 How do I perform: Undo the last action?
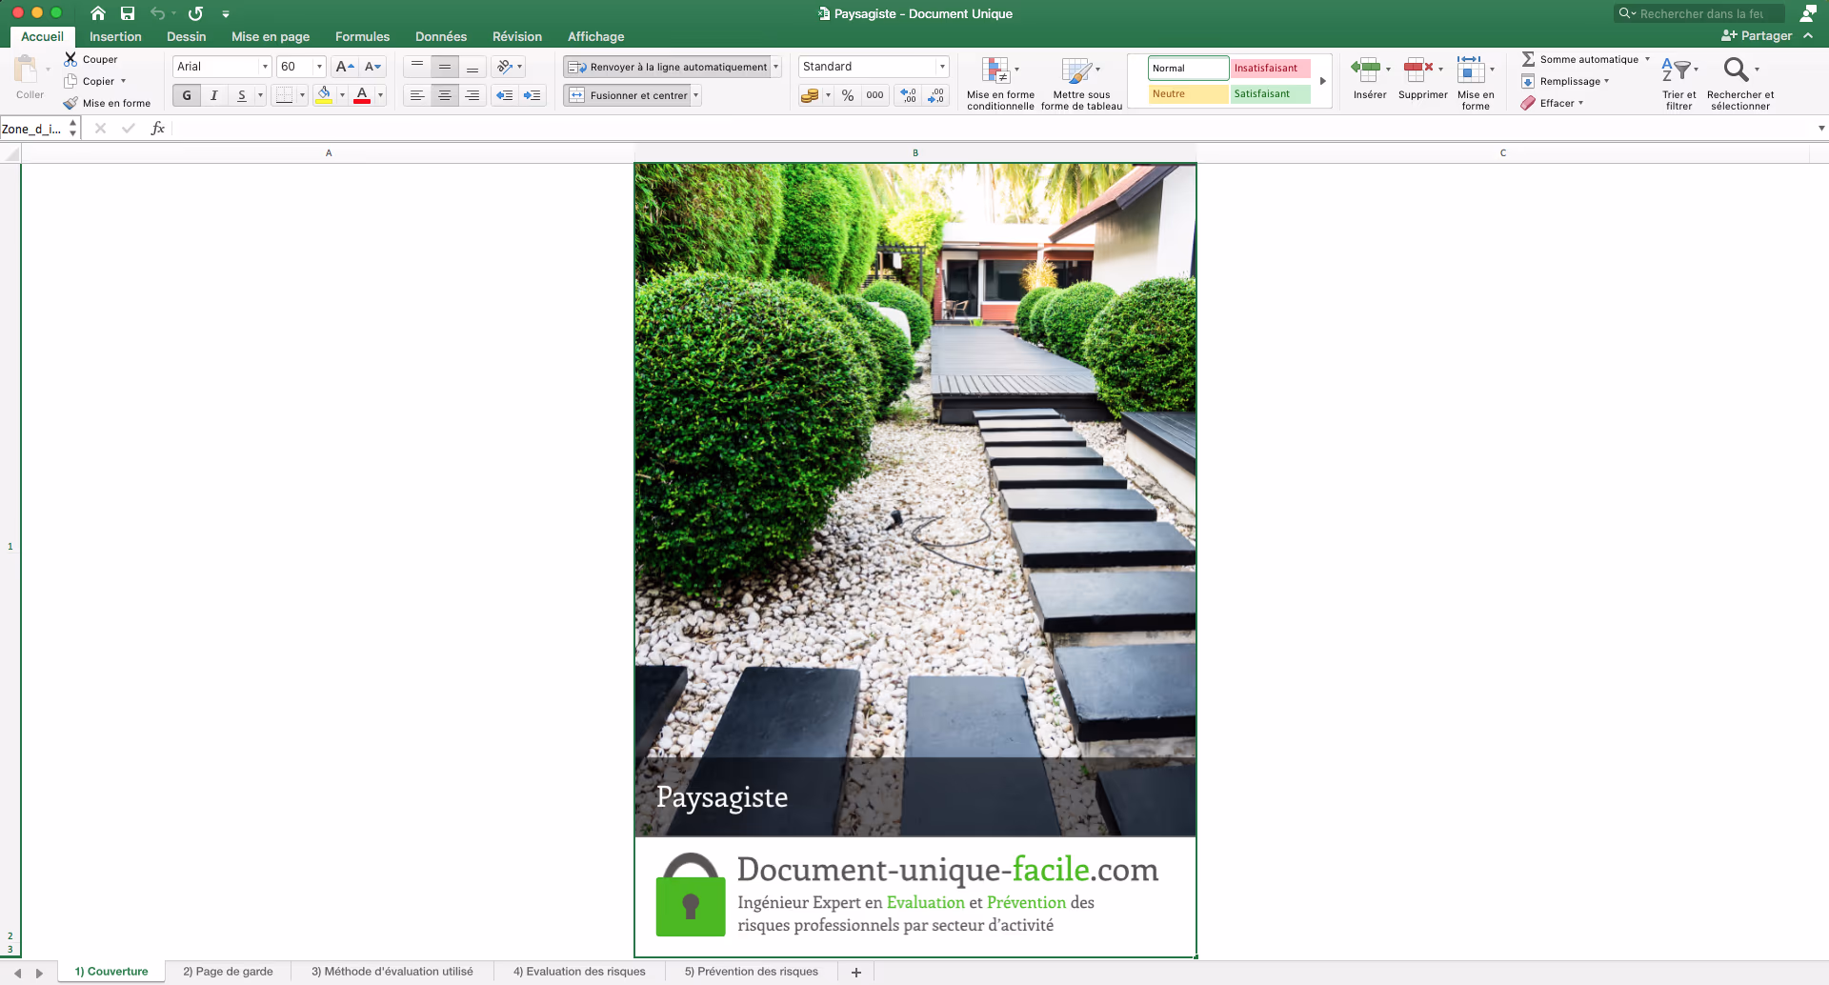point(157,13)
